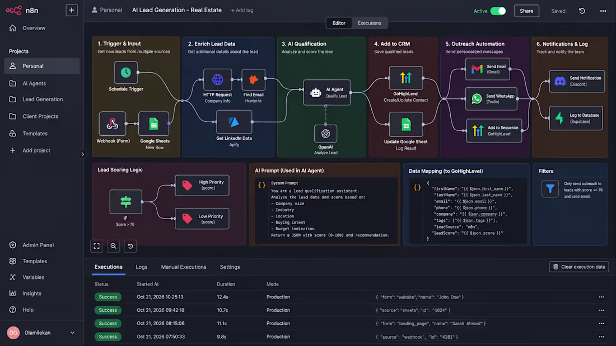Switch to the Editor tab
616x346 pixels.
(x=339, y=23)
